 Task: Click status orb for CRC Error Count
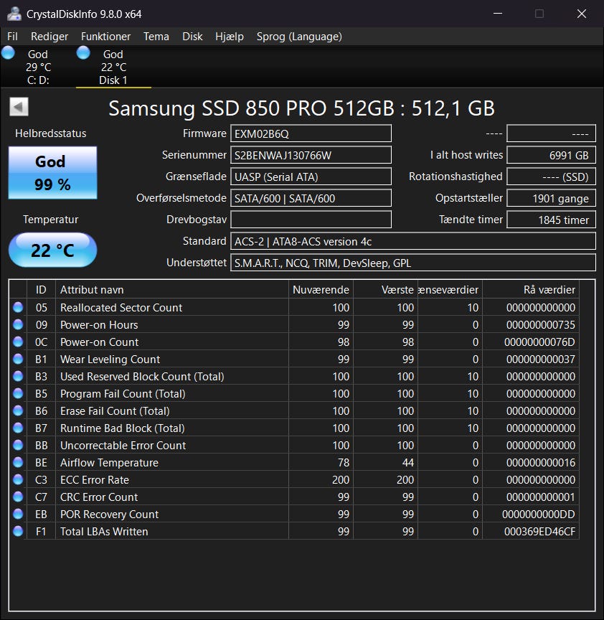18,497
